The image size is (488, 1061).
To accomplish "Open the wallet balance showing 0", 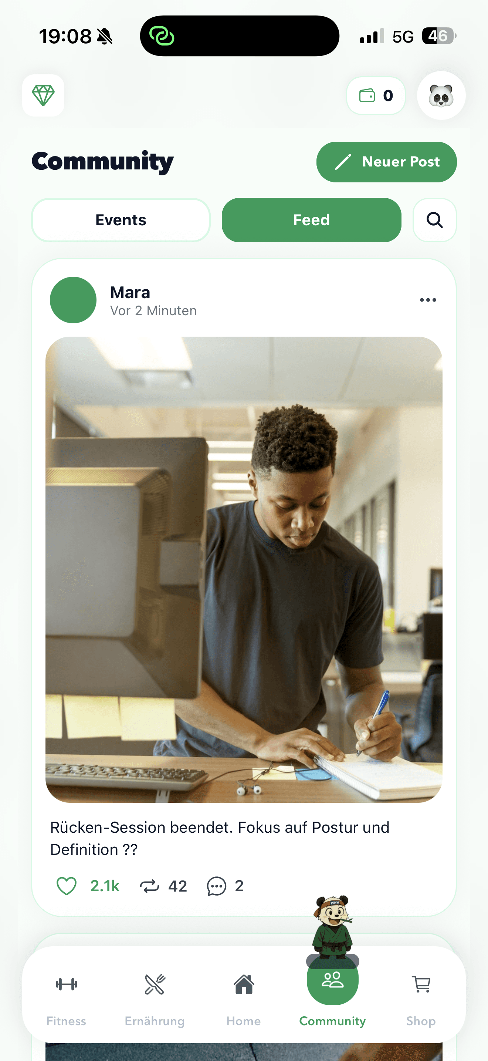I will (x=376, y=95).
